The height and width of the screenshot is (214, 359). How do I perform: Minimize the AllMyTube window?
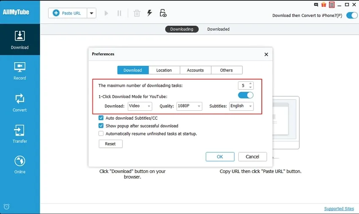[x=339, y=5]
